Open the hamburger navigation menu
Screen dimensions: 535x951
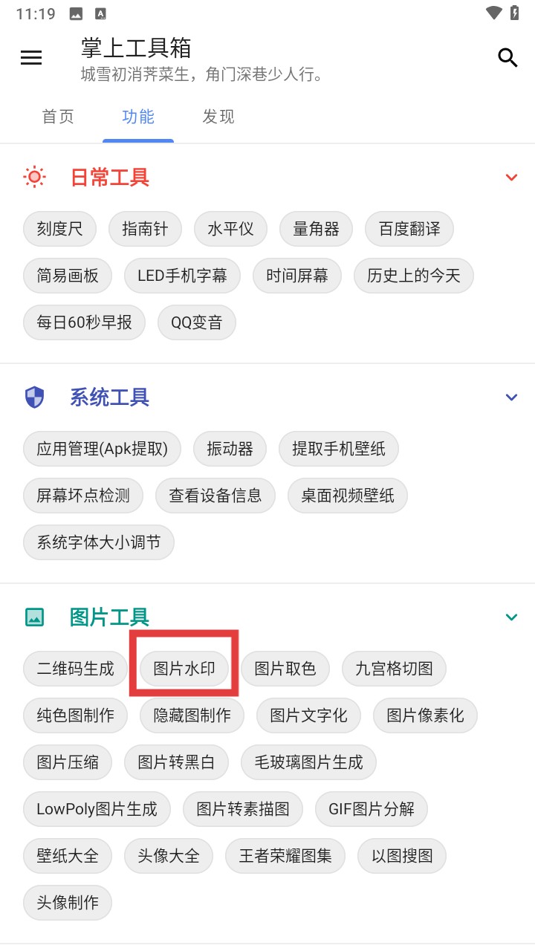[31, 58]
